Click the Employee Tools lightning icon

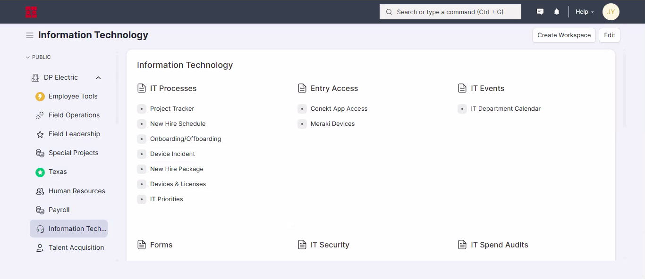40,97
